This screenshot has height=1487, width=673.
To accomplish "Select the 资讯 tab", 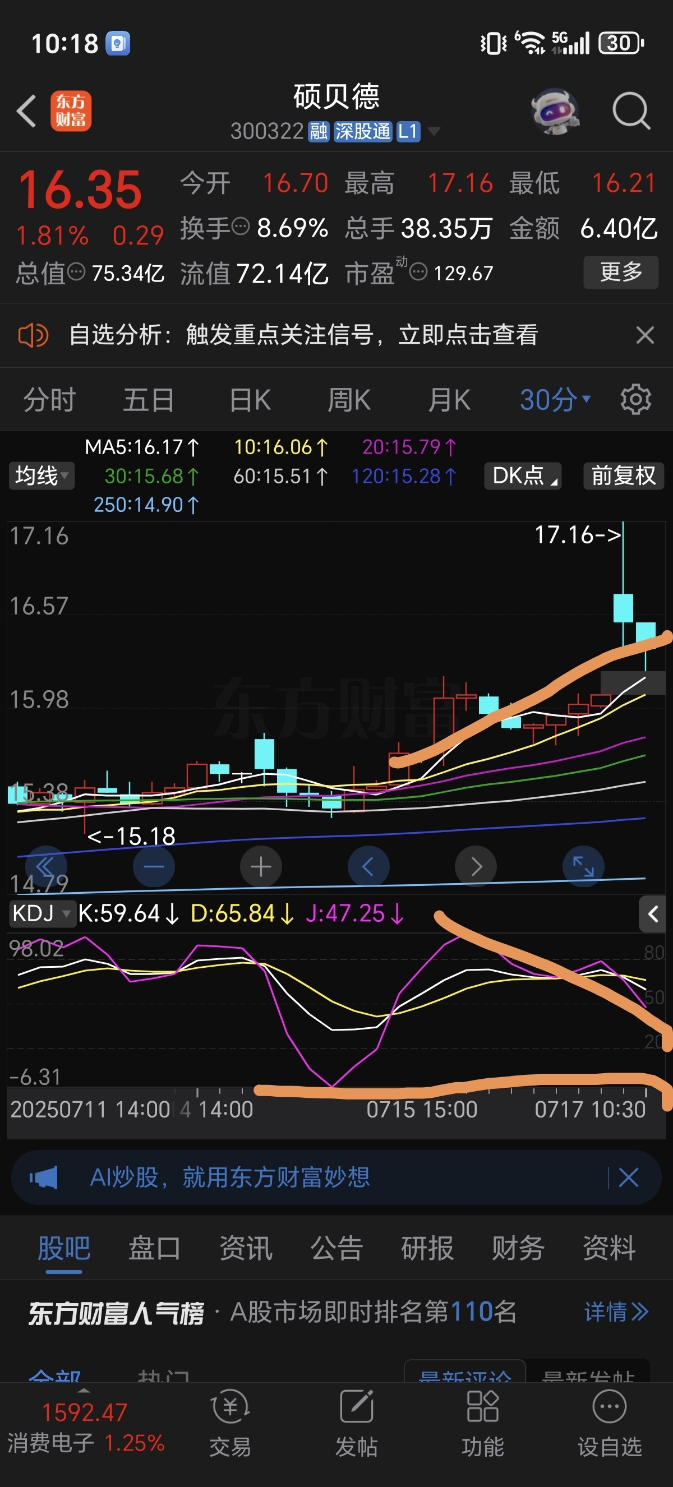I will point(246,1248).
